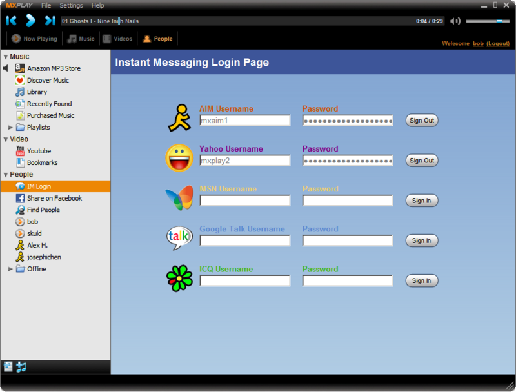Image resolution: width=516 pixels, height=392 pixels.
Task: Click the Google Talk bubble icon
Action: tap(179, 238)
